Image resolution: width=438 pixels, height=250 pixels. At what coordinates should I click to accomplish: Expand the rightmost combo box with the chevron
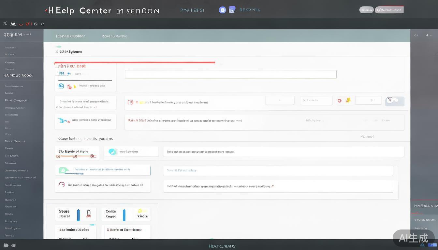368,100
